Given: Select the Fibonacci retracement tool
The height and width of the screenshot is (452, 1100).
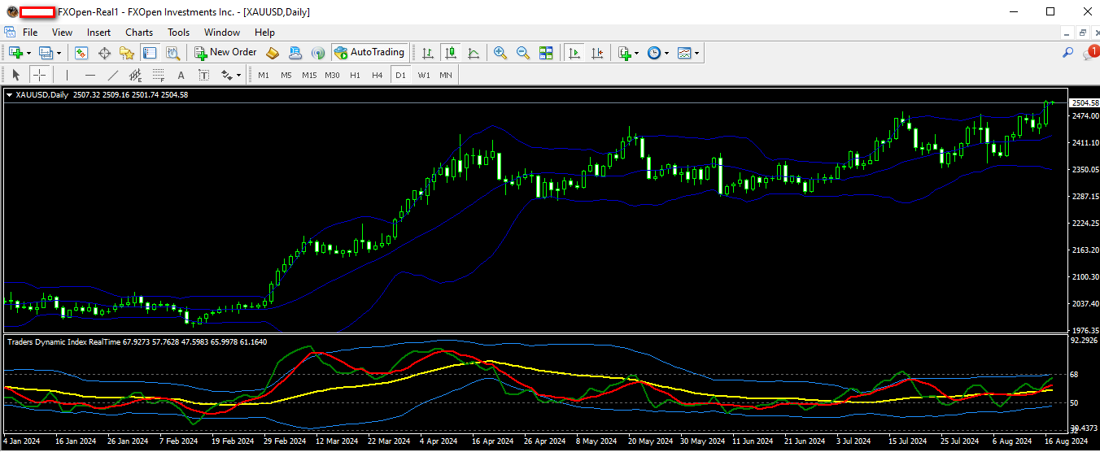Looking at the screenshot, I should pyautogui.click(x=159, y=76).
